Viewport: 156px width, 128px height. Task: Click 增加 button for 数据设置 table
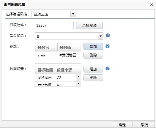[93, 69]
